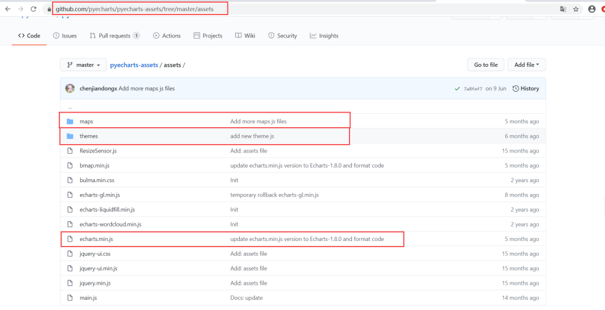
Task: Click the maps folder icon
Action: tap(70, 121)
